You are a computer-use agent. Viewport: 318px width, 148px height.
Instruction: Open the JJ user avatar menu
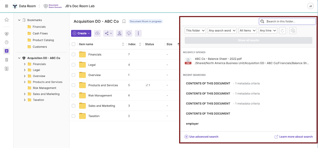310,6
